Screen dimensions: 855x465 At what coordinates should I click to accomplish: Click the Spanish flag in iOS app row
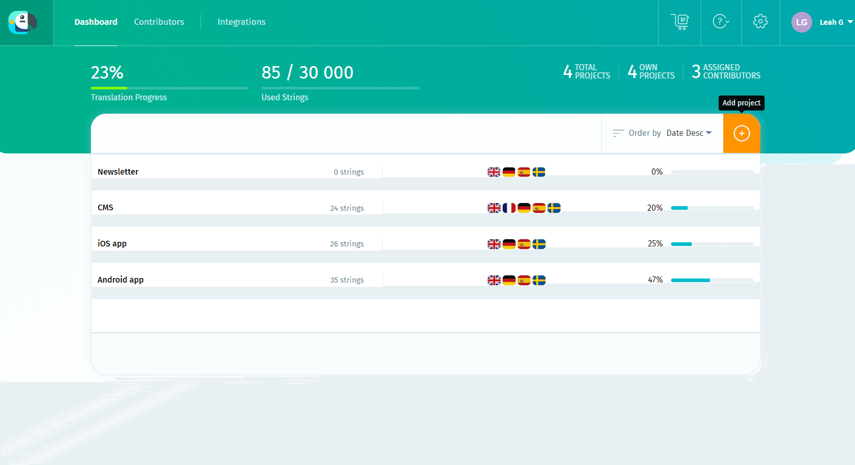point(524,244)
